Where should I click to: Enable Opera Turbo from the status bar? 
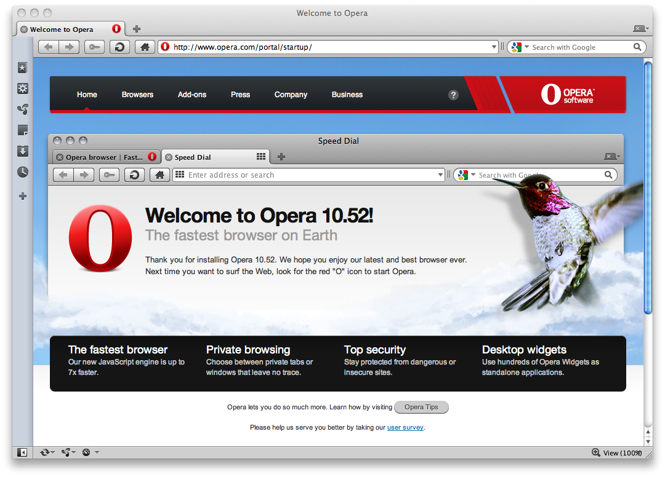point(86,452)
